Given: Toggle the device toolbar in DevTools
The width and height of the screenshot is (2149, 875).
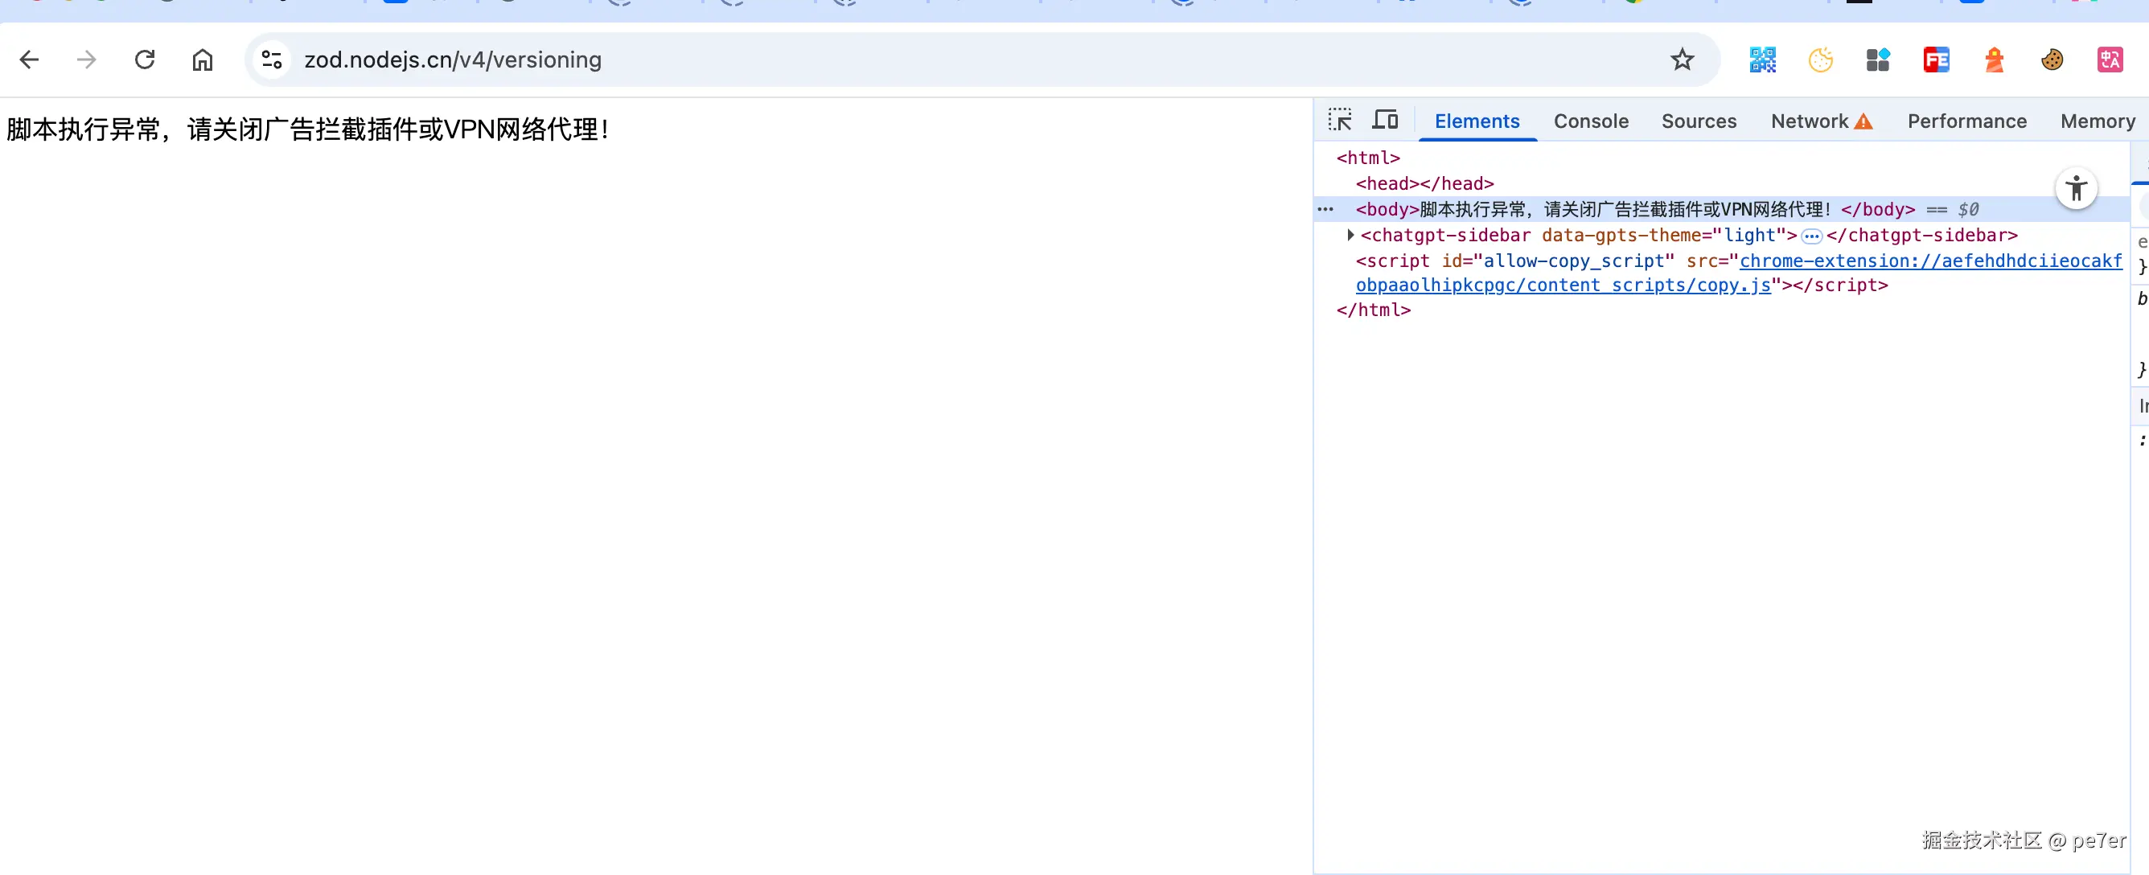Looking at the screenshot, I should (x=1385, y=120).
